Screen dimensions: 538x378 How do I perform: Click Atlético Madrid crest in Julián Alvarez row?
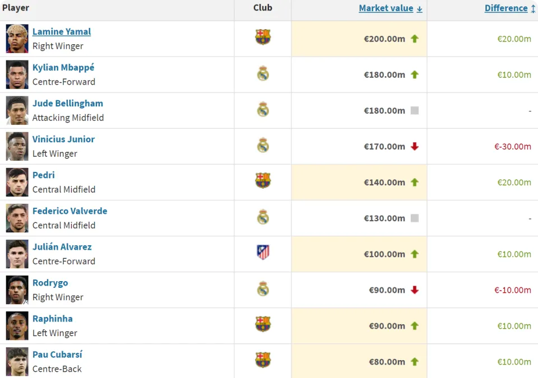click(263, 252)
